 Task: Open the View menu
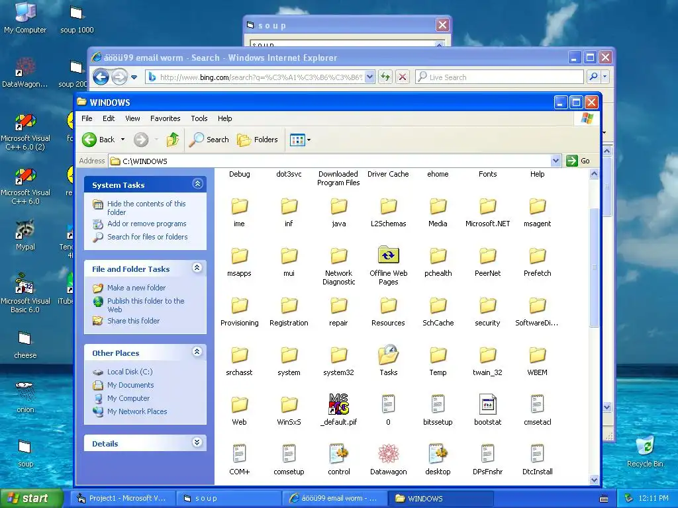coord(132,118)
